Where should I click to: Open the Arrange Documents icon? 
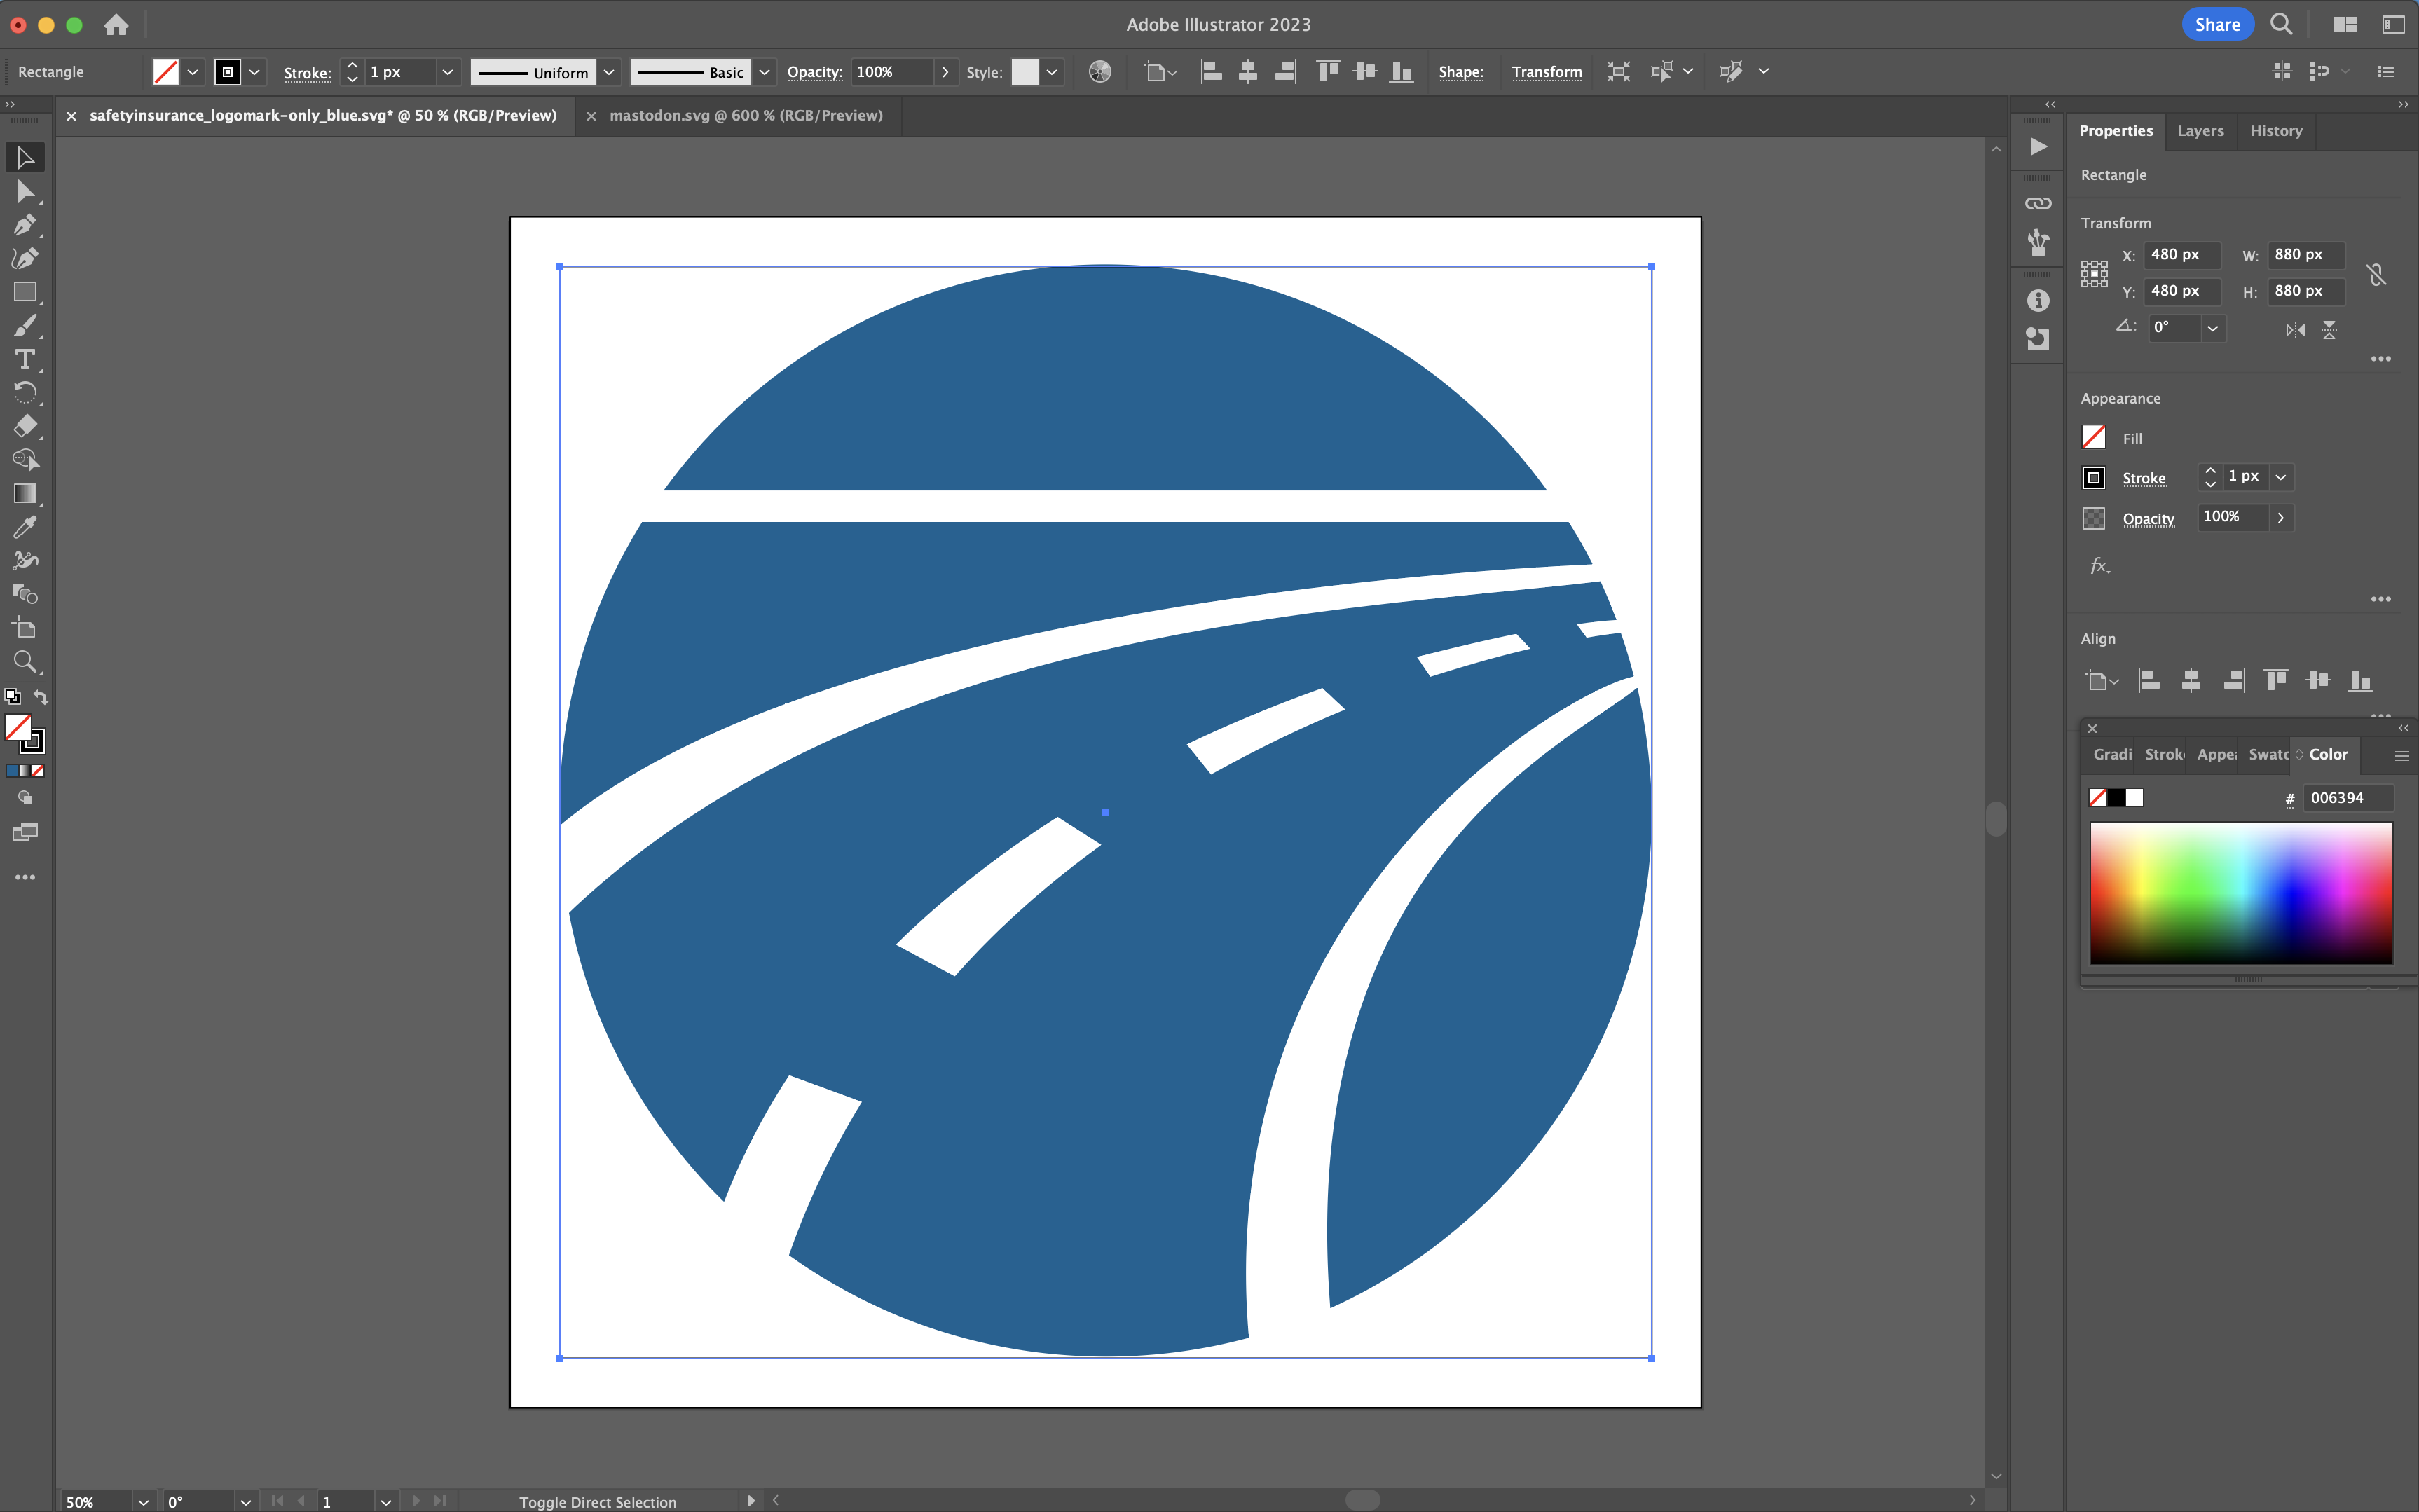coord(2345,25)
